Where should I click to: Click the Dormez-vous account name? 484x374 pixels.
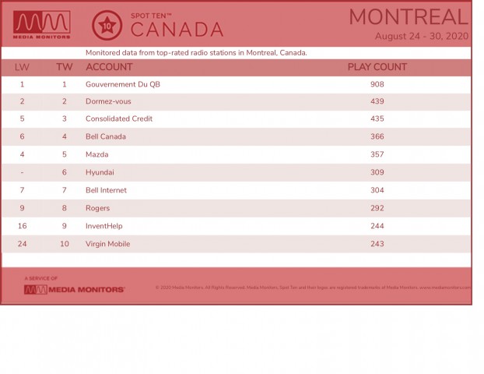(108, 101)
